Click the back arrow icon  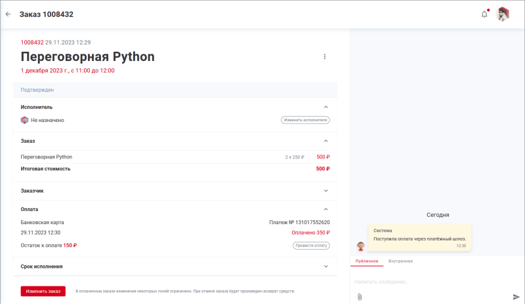click(x=9, y=14)
